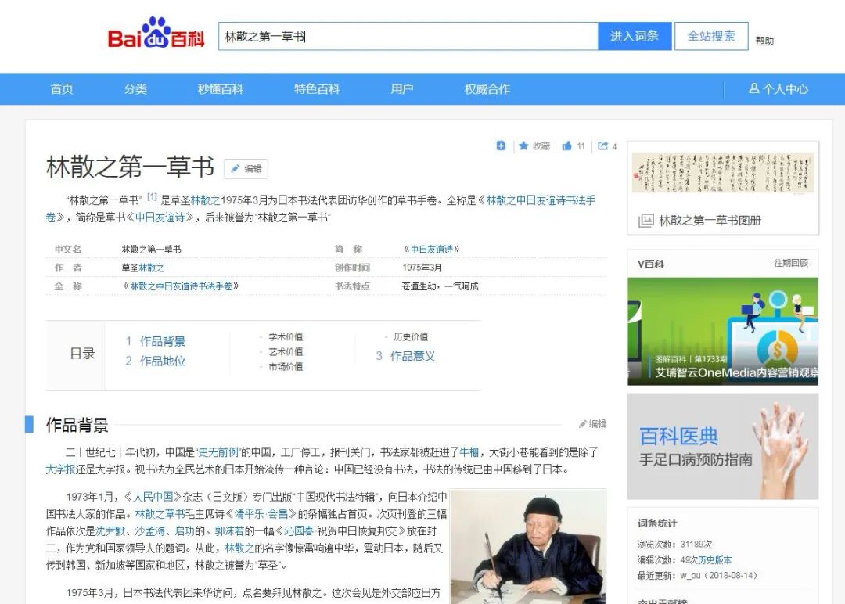Screen dimensions: 845x604
Task: Open the 特色百科 nav item
Action: (317, 89)
